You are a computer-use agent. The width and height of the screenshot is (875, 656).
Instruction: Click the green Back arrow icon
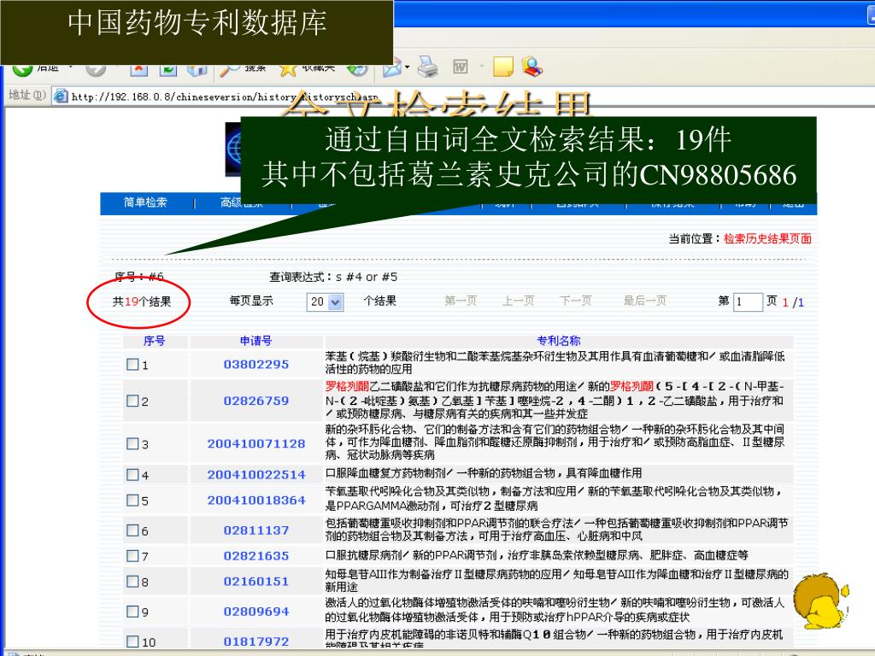[22, 70]
